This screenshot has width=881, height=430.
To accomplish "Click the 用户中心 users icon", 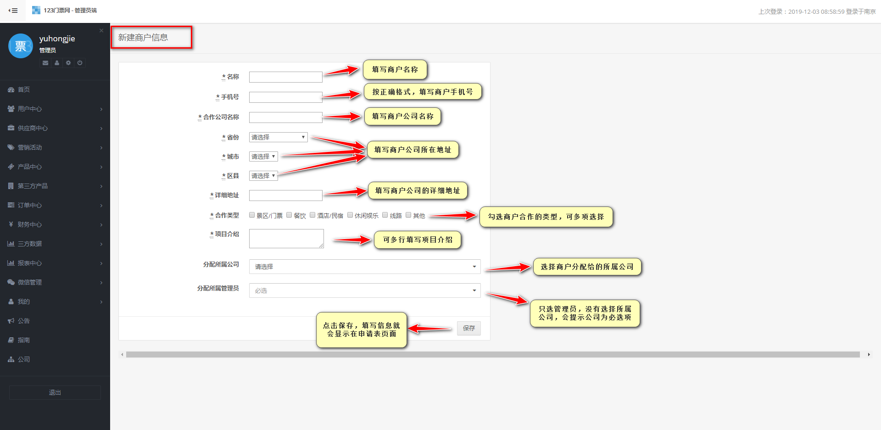I will point(11,109).
